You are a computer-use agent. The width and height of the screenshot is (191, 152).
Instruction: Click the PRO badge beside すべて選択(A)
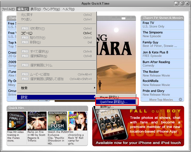pyautogui.click(x=25, y=51)
